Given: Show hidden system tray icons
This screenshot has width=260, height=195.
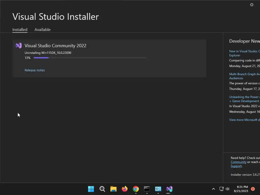Looking at the screenshot, I should [213, 189].
